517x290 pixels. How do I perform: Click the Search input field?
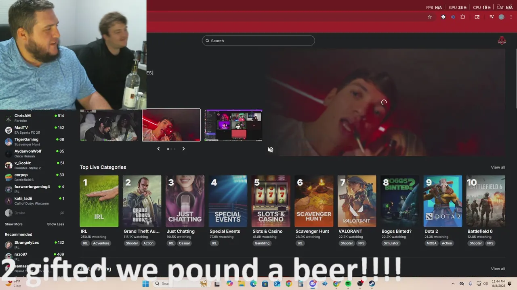[x=258, y=41]
